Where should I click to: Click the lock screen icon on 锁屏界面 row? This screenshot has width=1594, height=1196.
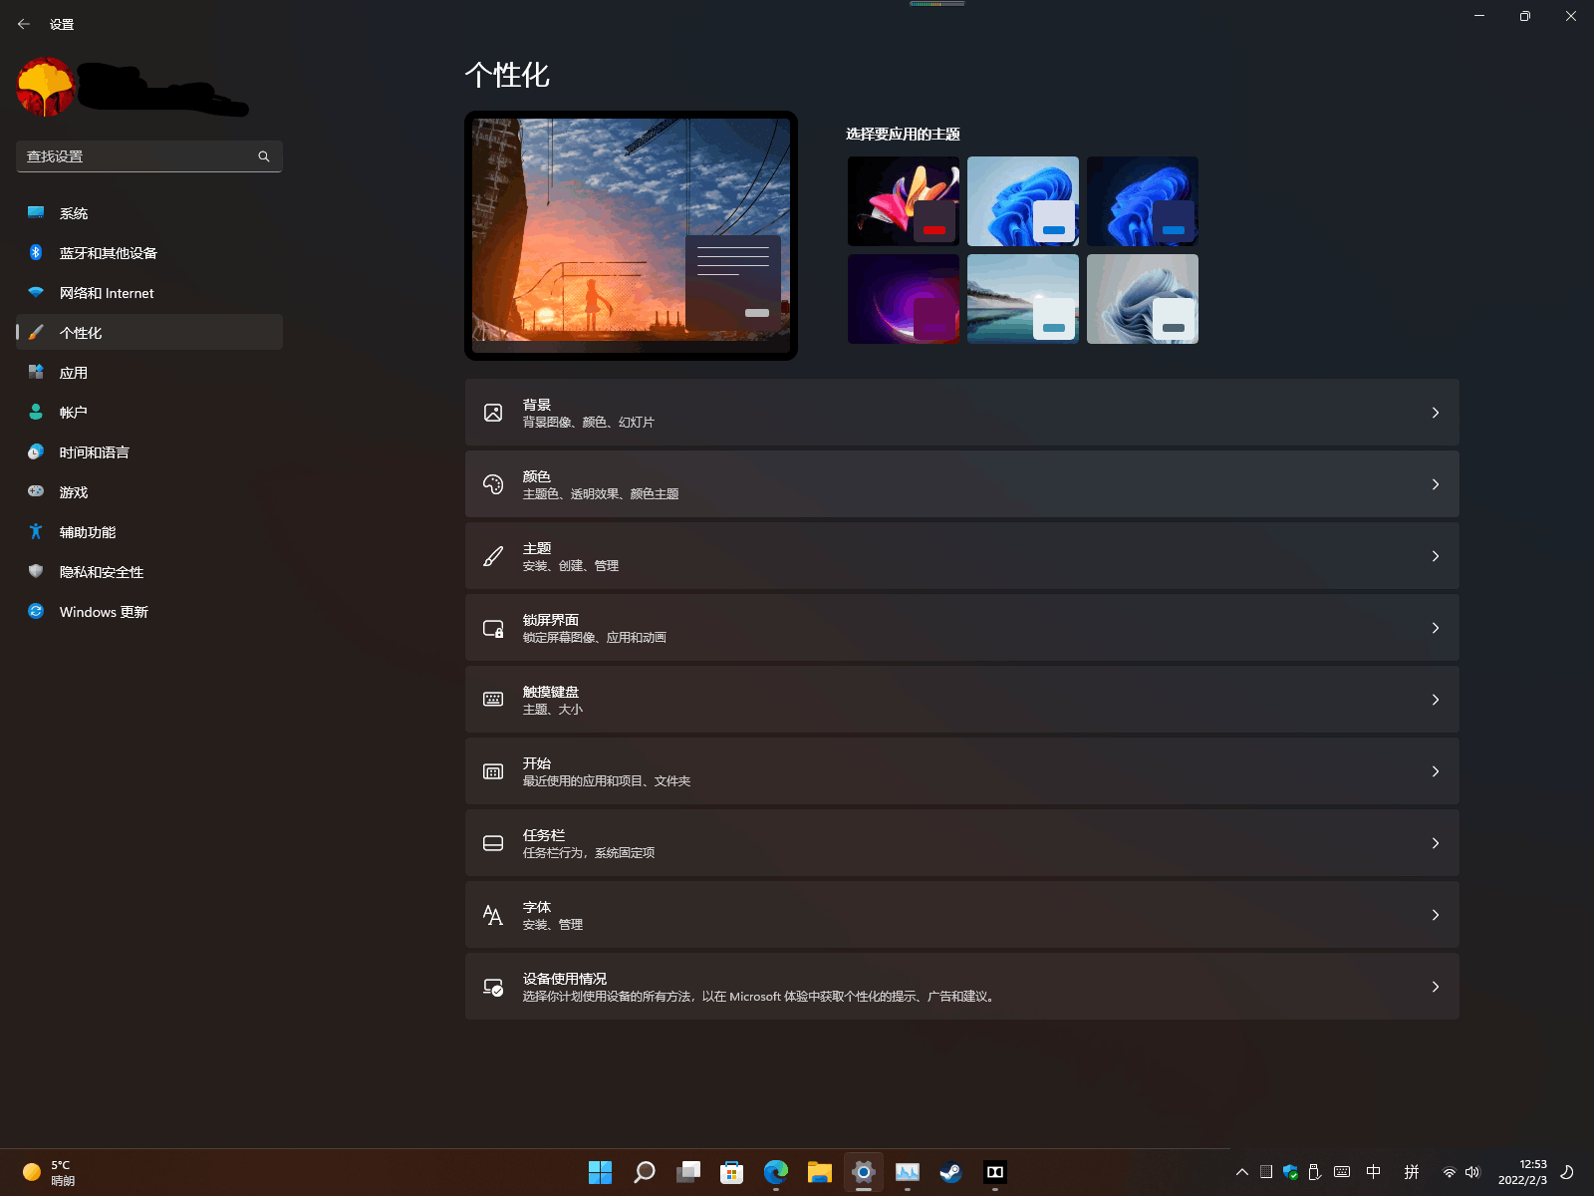click(x=493, y=628)
